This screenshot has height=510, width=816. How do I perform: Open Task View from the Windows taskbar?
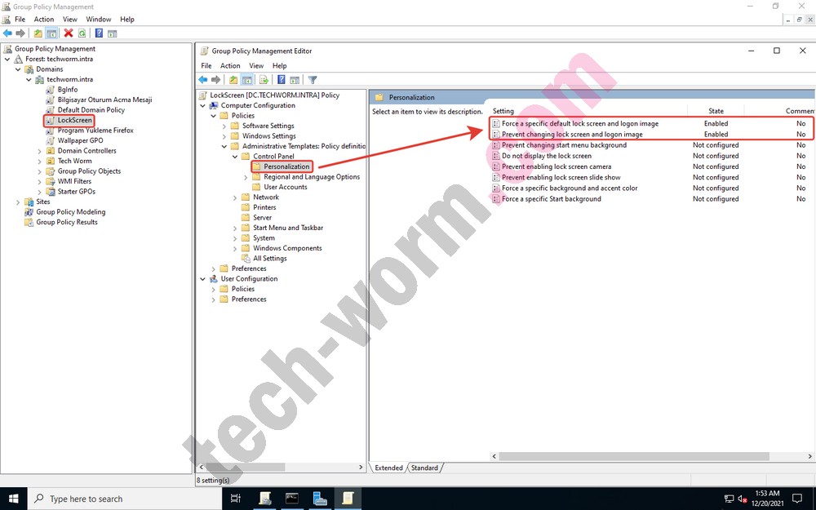pyautogui.click(x=236, y=499)
